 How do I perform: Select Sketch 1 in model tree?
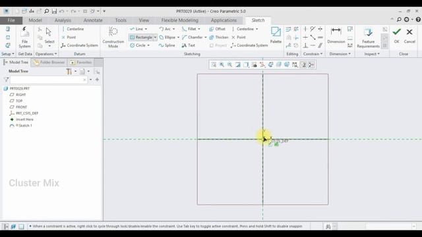tap(21, 126)
